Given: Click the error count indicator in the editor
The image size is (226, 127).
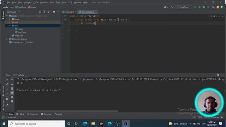Looking at the screenshot, I should point(210,16).
